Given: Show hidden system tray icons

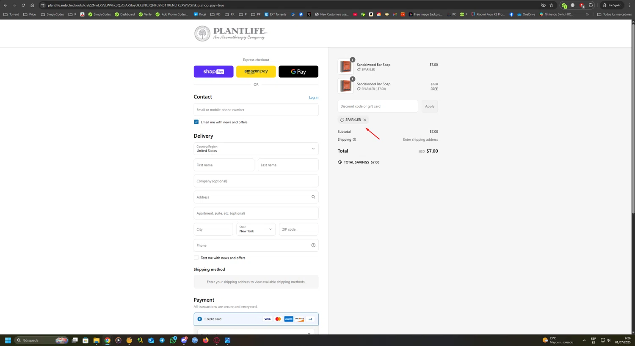Looking at the screenshot, I should tap(584, 341).
